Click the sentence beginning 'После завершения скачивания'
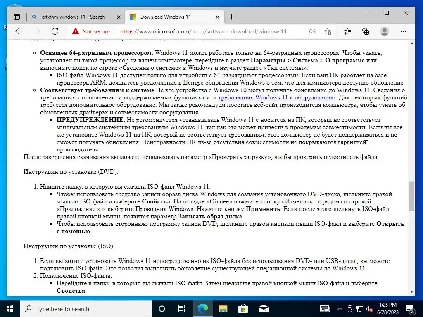This screenshot has height=317, width=423. [x=201, y=157]
